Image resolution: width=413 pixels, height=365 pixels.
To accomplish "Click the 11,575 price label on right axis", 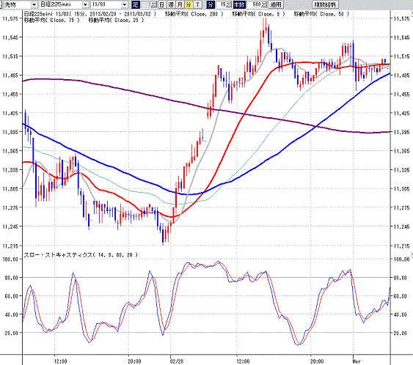I will 402,18.
